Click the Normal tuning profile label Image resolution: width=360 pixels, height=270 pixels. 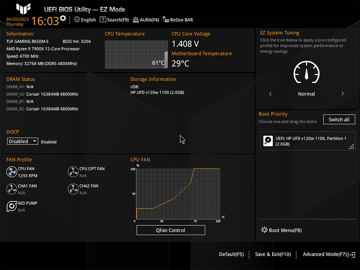coord(306,94)
